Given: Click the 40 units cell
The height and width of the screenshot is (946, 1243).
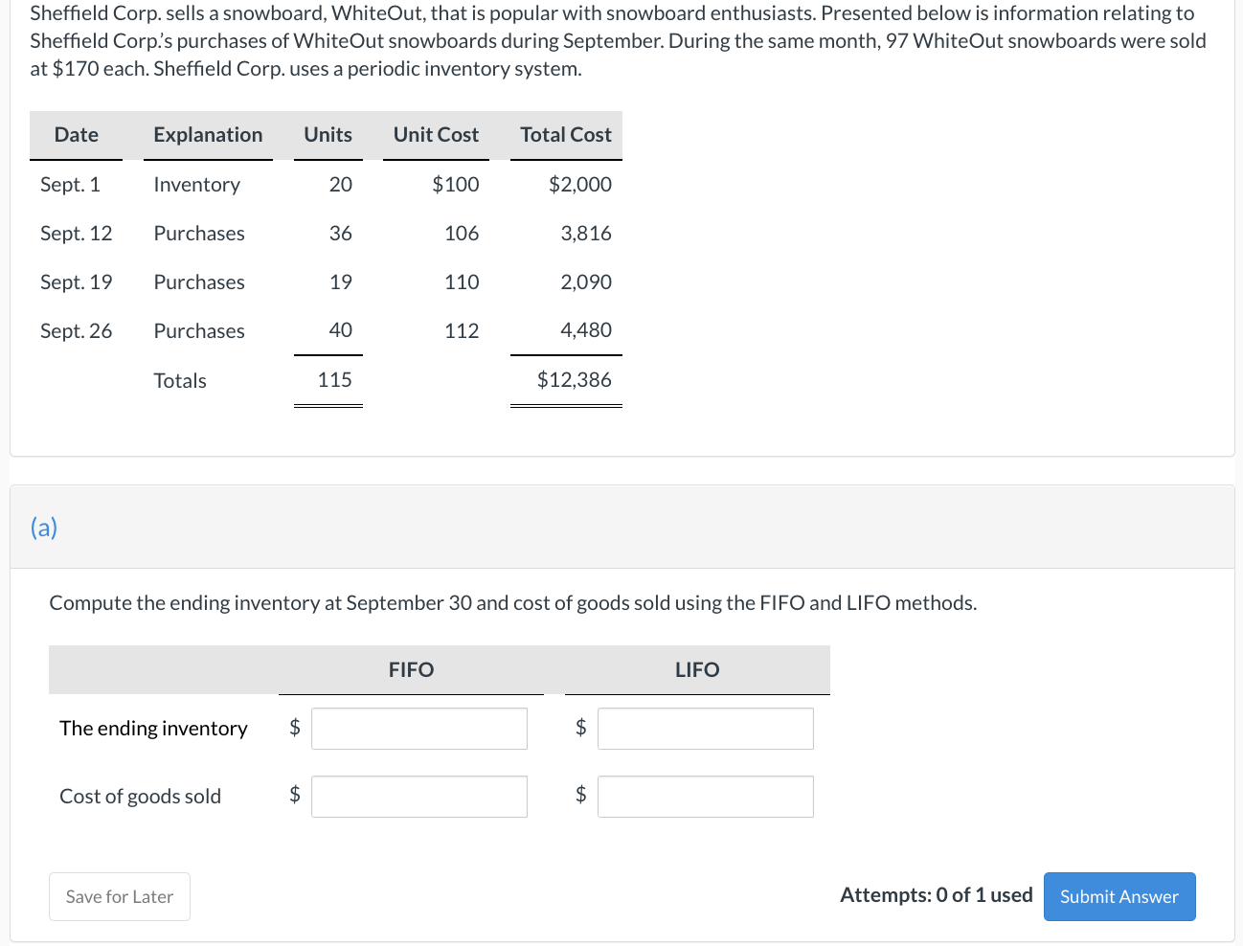Looking at the screenshot, I should click(x=341, y=329).
